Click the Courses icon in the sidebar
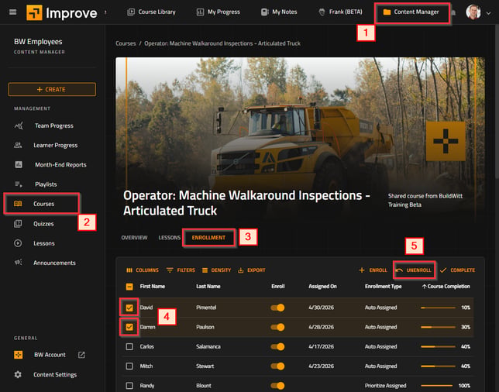 click(18, 204)
